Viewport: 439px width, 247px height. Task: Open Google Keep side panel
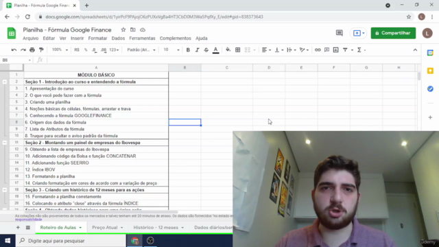(430, 71)
